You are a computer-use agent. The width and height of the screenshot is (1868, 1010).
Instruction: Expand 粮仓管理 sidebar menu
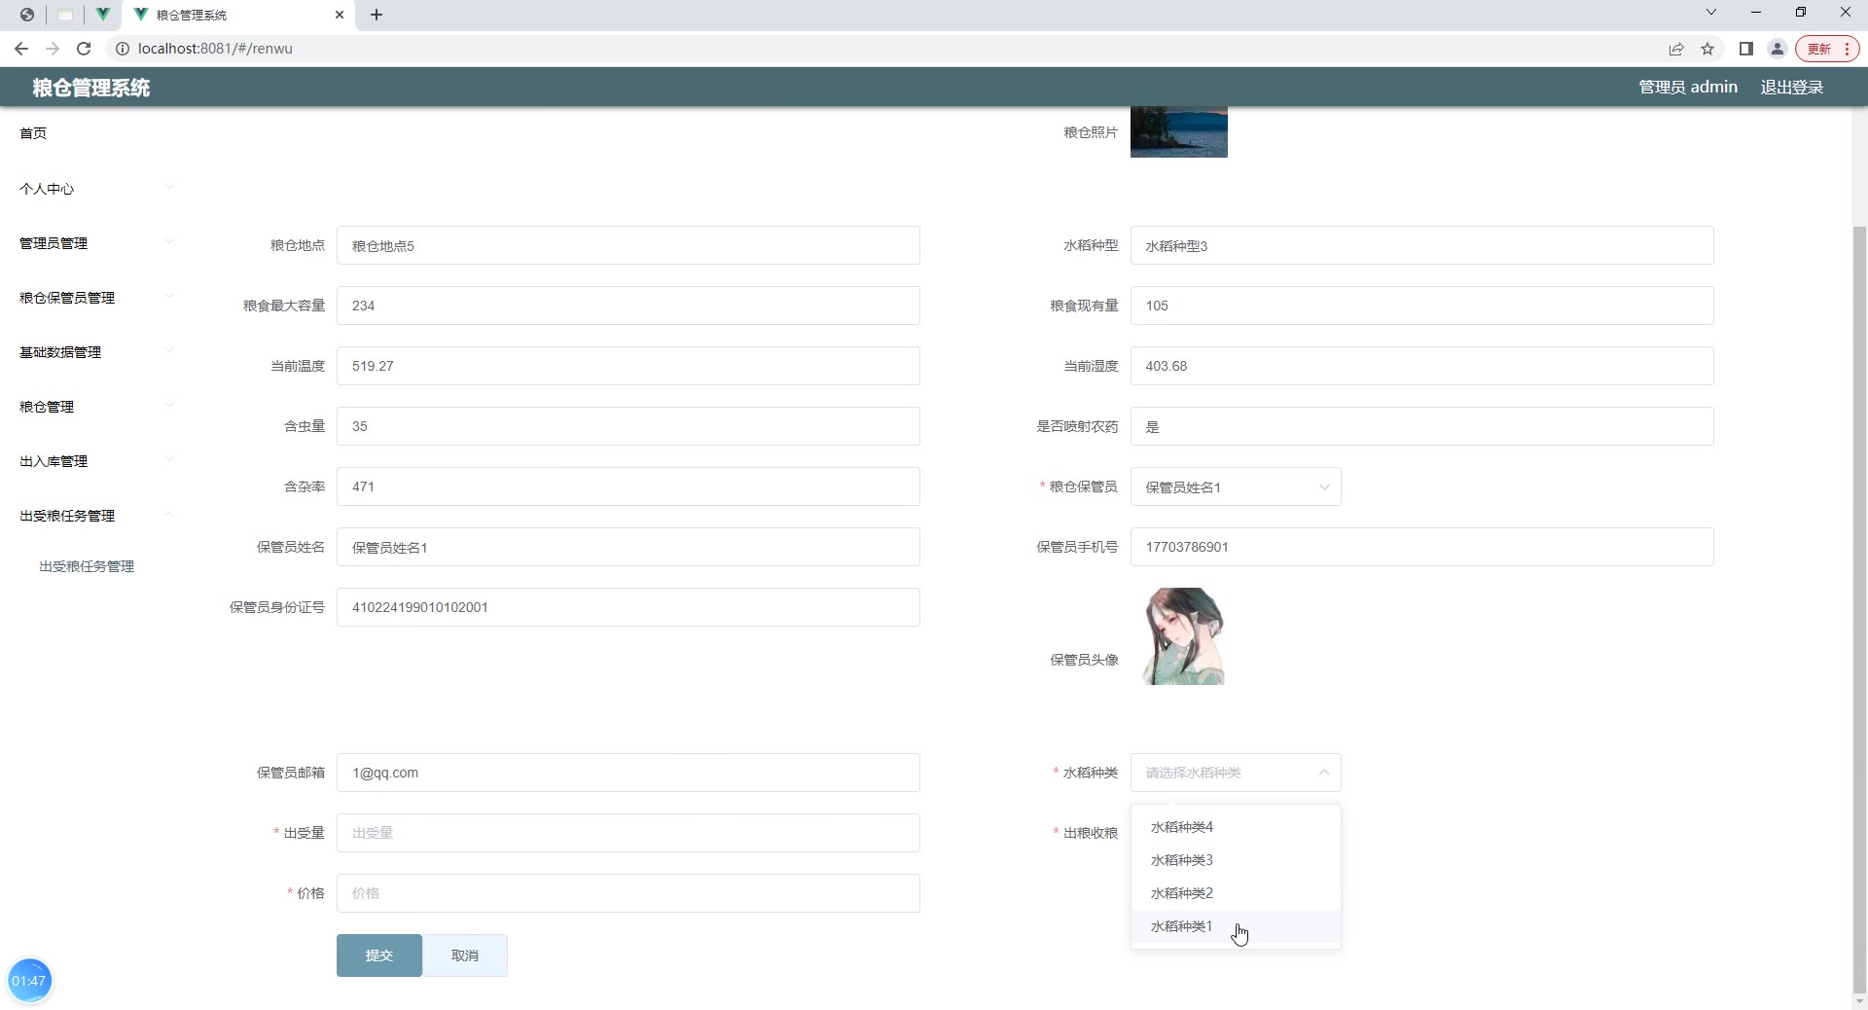(97, 407)
